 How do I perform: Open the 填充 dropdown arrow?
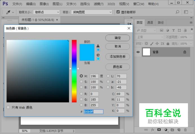tap(191, 44)
